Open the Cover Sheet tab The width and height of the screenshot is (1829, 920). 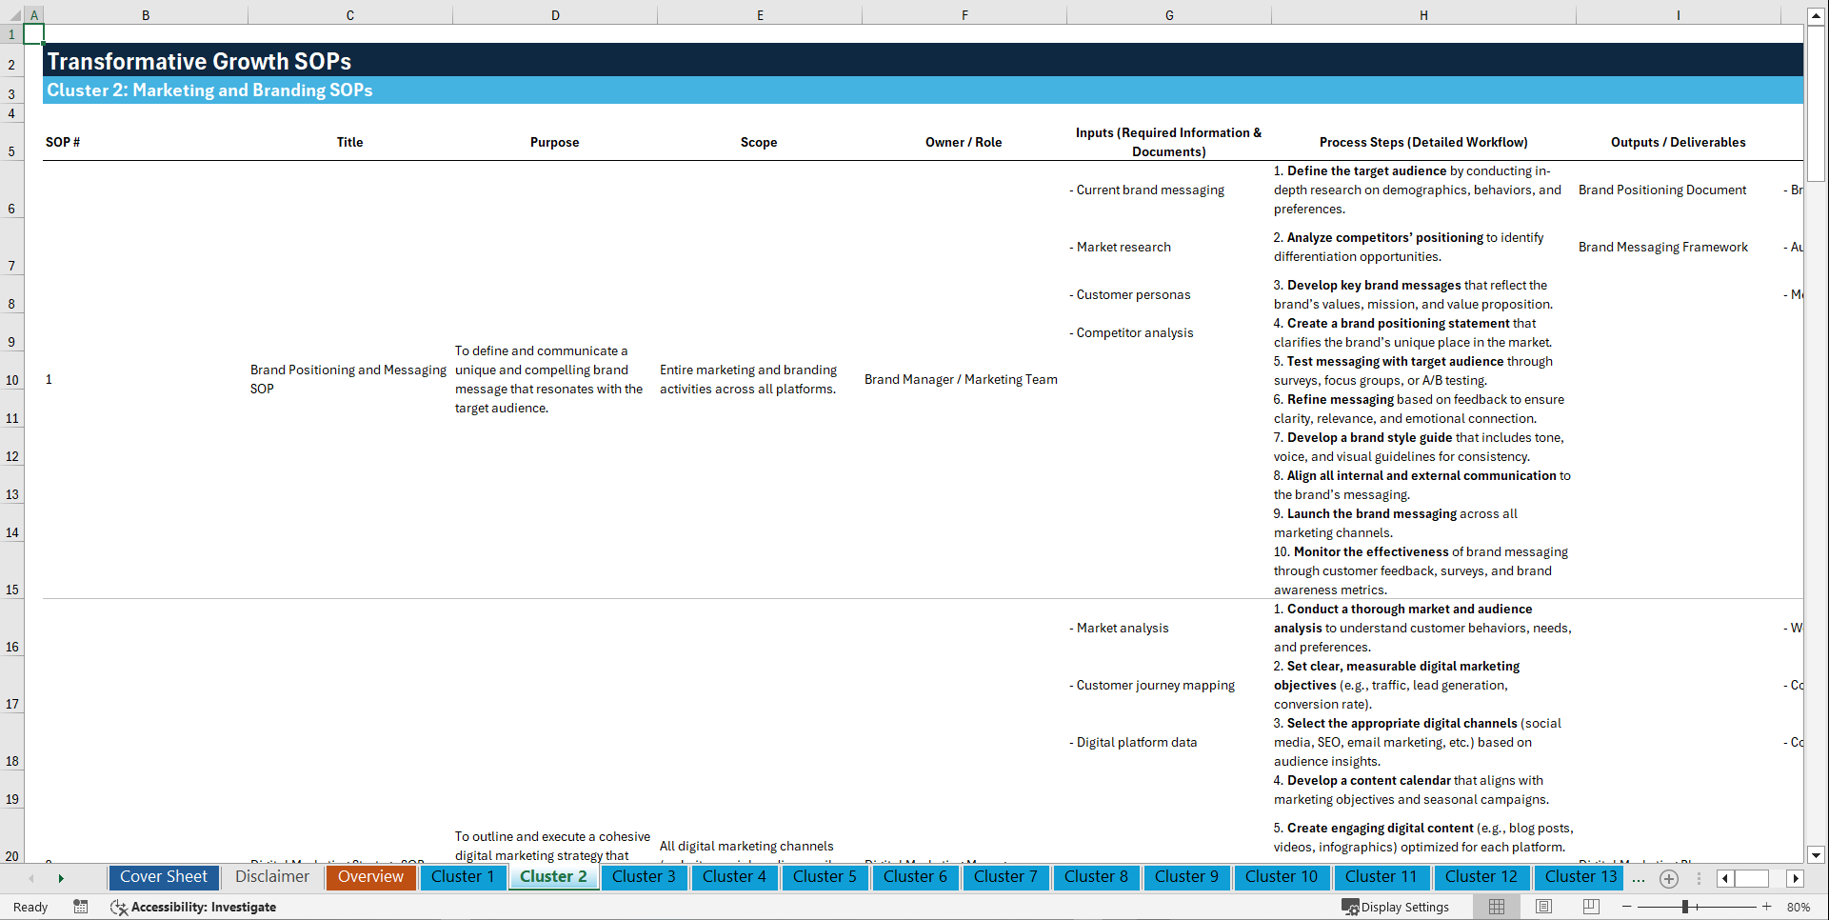coord(163,877)
